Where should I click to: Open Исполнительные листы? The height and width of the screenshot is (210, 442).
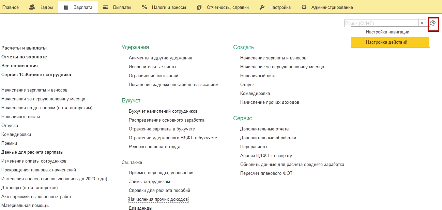152,67
